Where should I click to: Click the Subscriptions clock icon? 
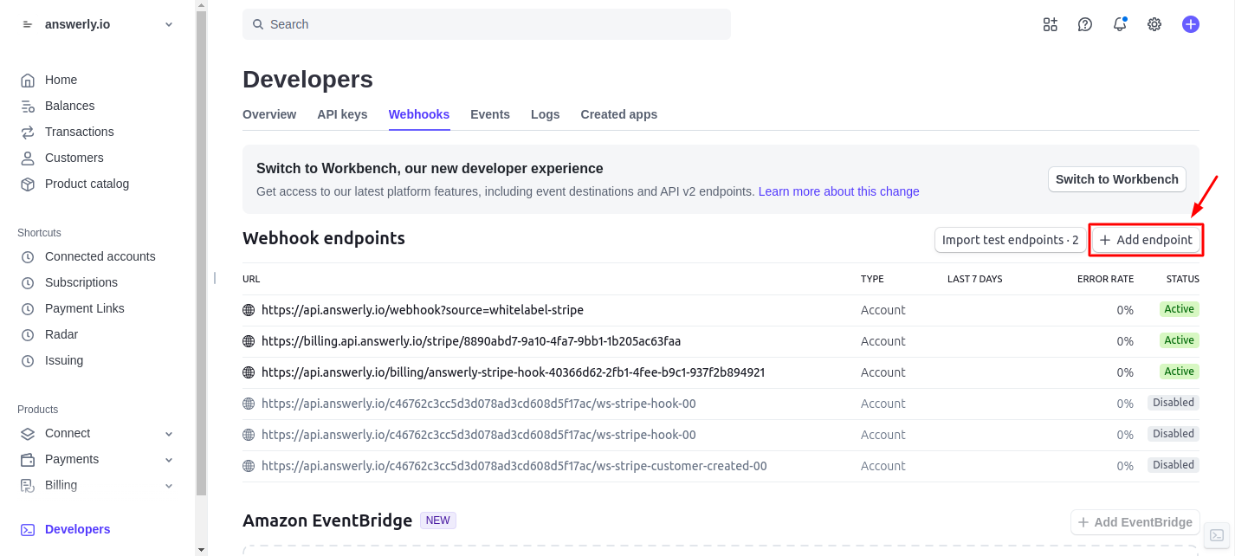pyautogui.click(x=28, y=282)
